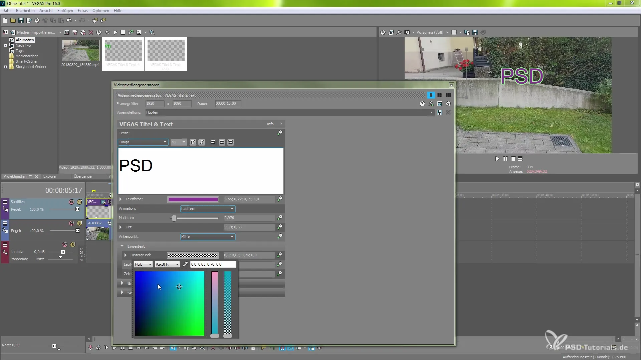Toggle external monitor preview icon
The width and height of the screenshot is (641, 360).
391,32
